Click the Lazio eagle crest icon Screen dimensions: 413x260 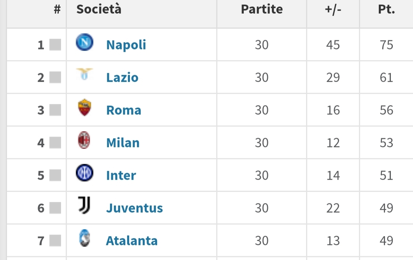point(84,74)
